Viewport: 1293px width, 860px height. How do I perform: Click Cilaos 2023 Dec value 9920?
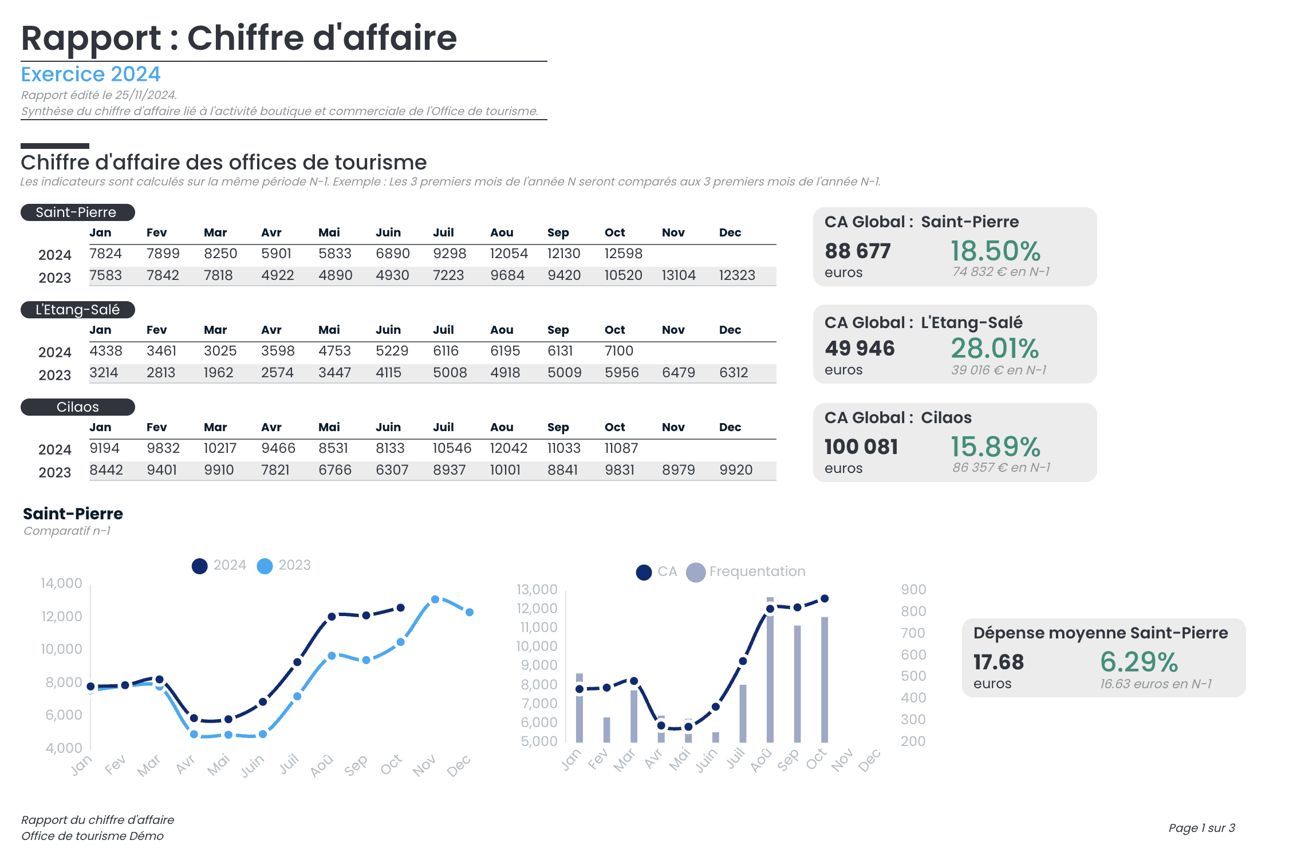[736, 470]
